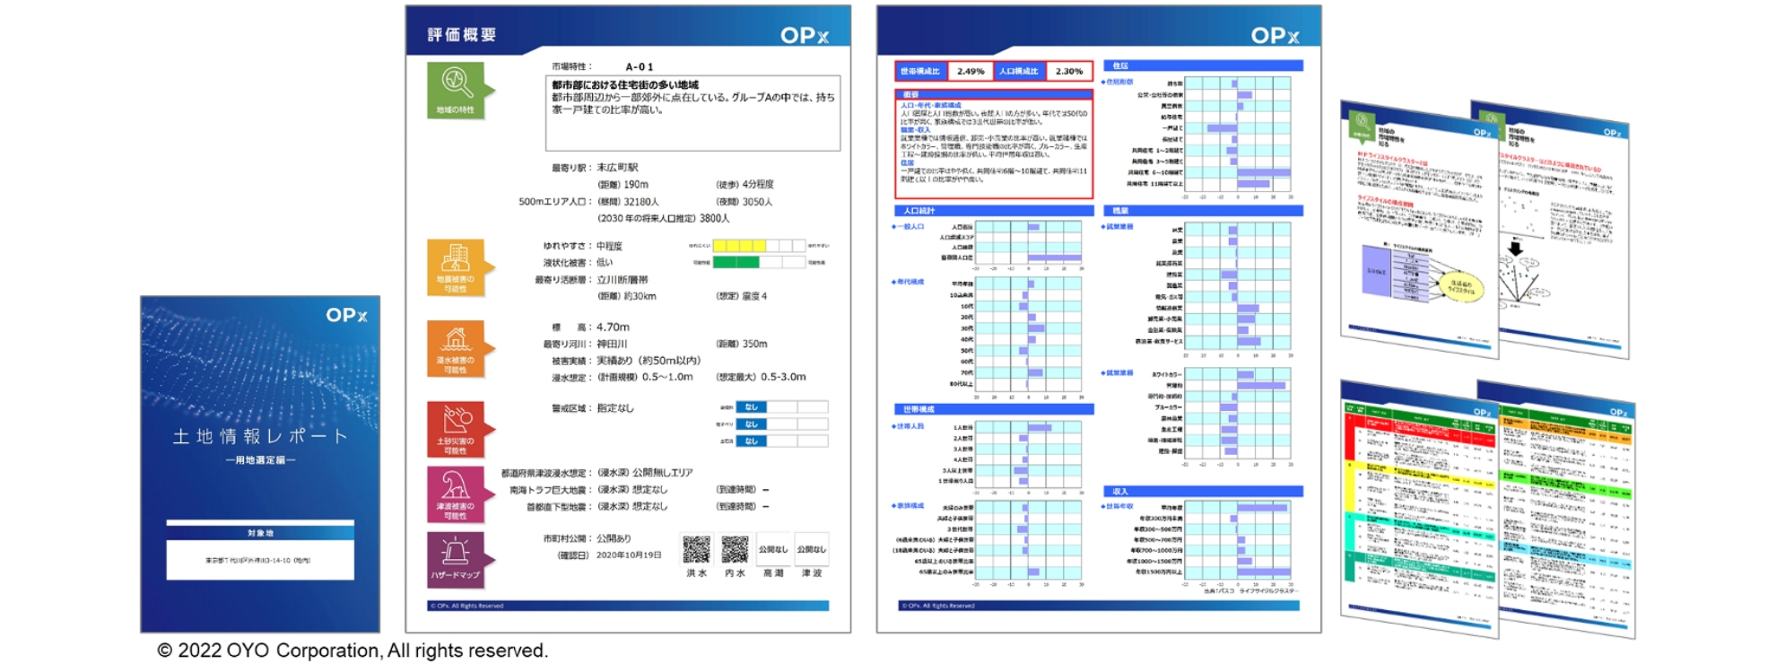Viewport: 1776px width, 664px height.
Task: Click the target address box on the cover
Action: point(260,559)
